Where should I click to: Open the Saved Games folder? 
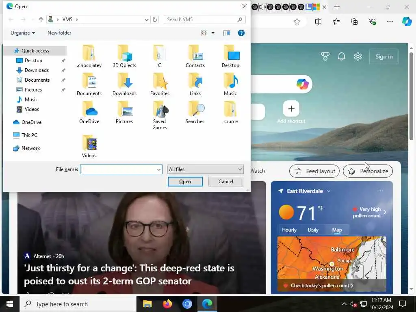160,115
